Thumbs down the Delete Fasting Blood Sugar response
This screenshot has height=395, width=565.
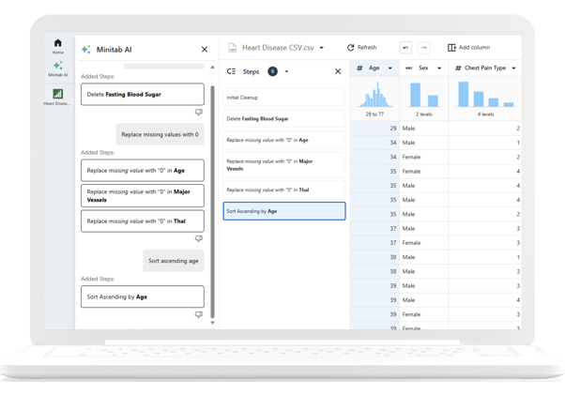198,112
